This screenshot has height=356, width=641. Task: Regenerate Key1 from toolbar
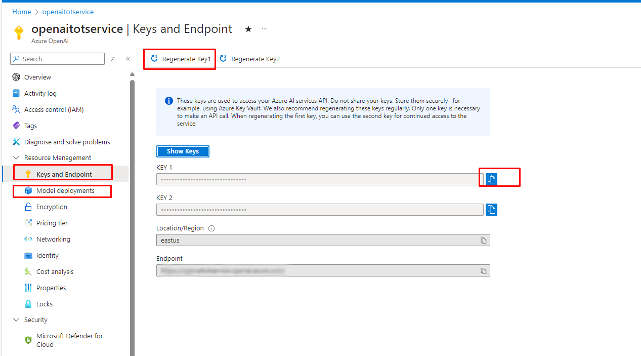[x=180, y=59]
